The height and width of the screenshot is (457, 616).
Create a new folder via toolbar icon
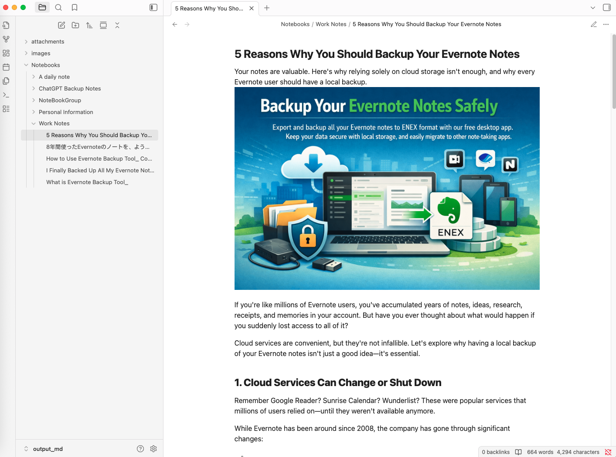point(75,25)
